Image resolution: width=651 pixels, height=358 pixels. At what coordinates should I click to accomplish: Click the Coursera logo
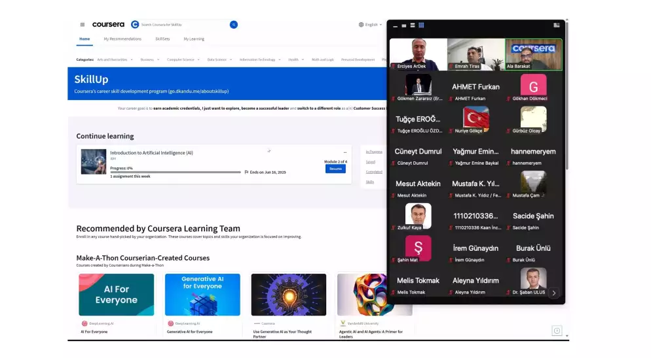[108, 24]
